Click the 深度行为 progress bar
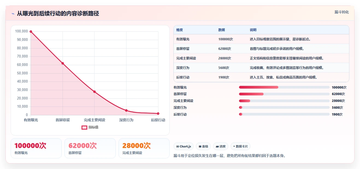The height and width of the screenshot is (169, 360). pyautogui.click(x=284, y=107)
